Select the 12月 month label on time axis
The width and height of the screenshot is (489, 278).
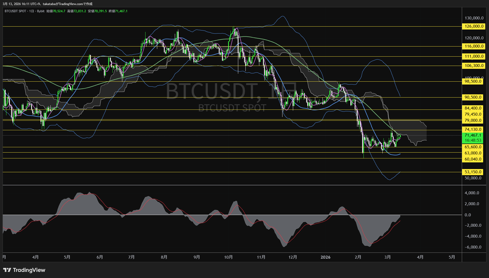tap(293, 257)
